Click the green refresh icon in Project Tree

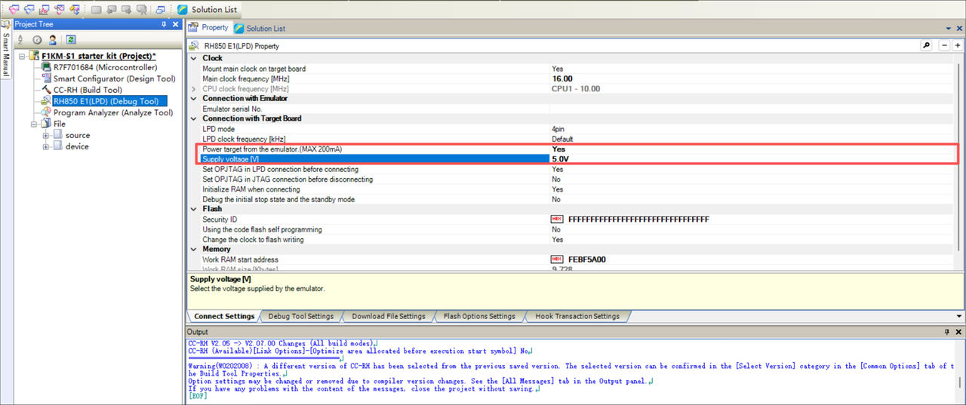click(71, 39)
